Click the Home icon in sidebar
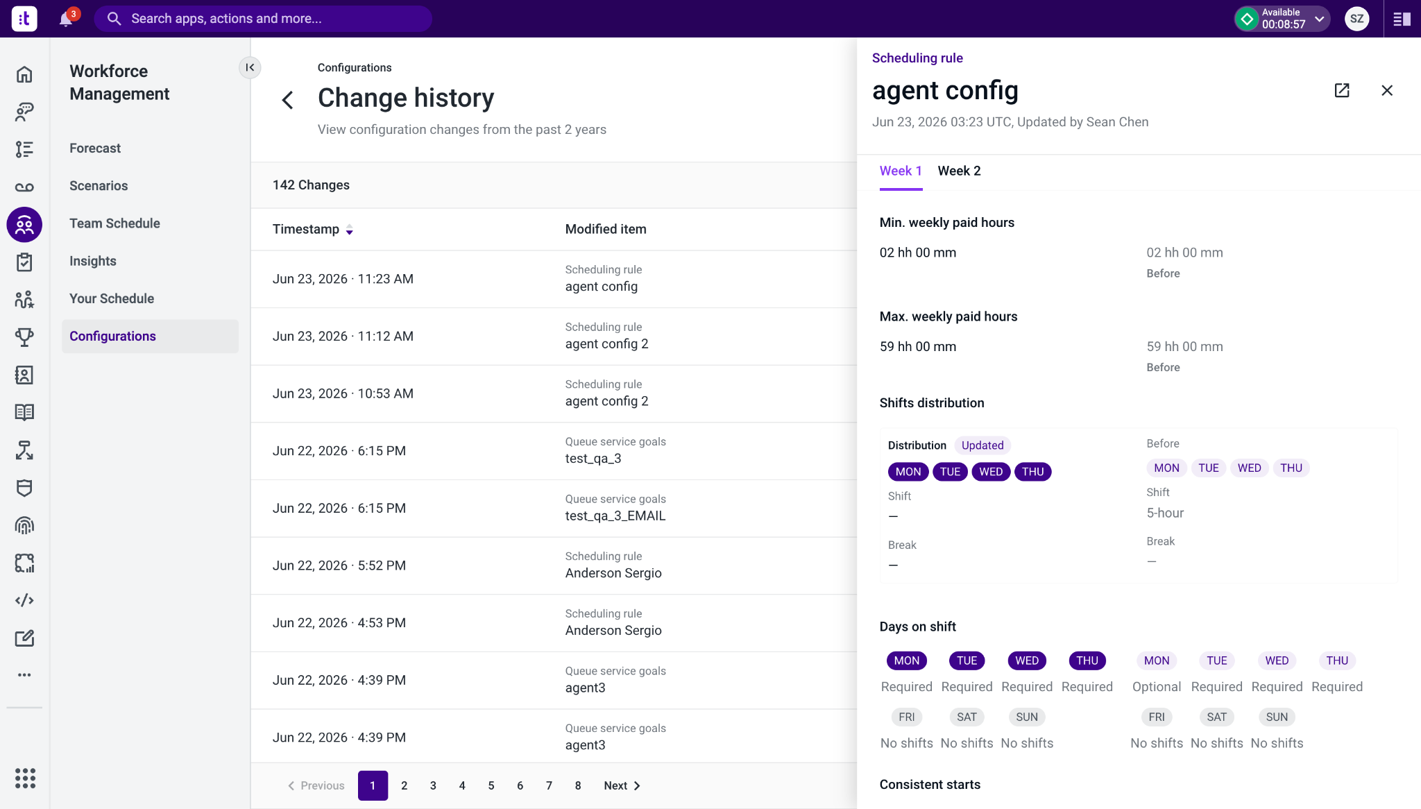This screenshot has width=1421, height=809. coord(24,74)
